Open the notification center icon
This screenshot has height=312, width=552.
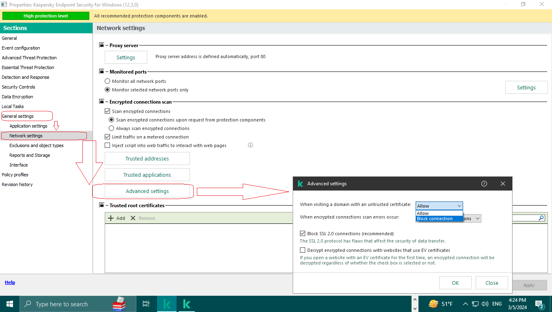tap(540, 305)
